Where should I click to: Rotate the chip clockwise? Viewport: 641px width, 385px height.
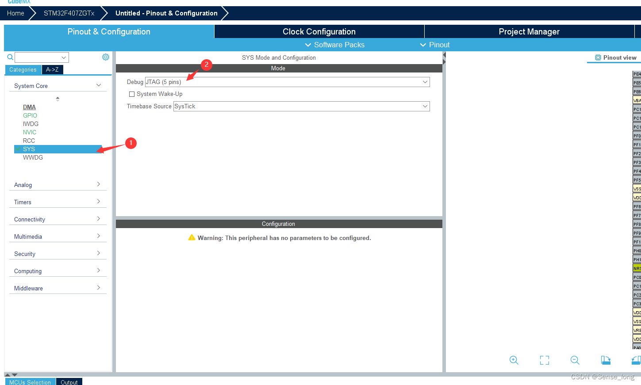[x=606, y=360]
